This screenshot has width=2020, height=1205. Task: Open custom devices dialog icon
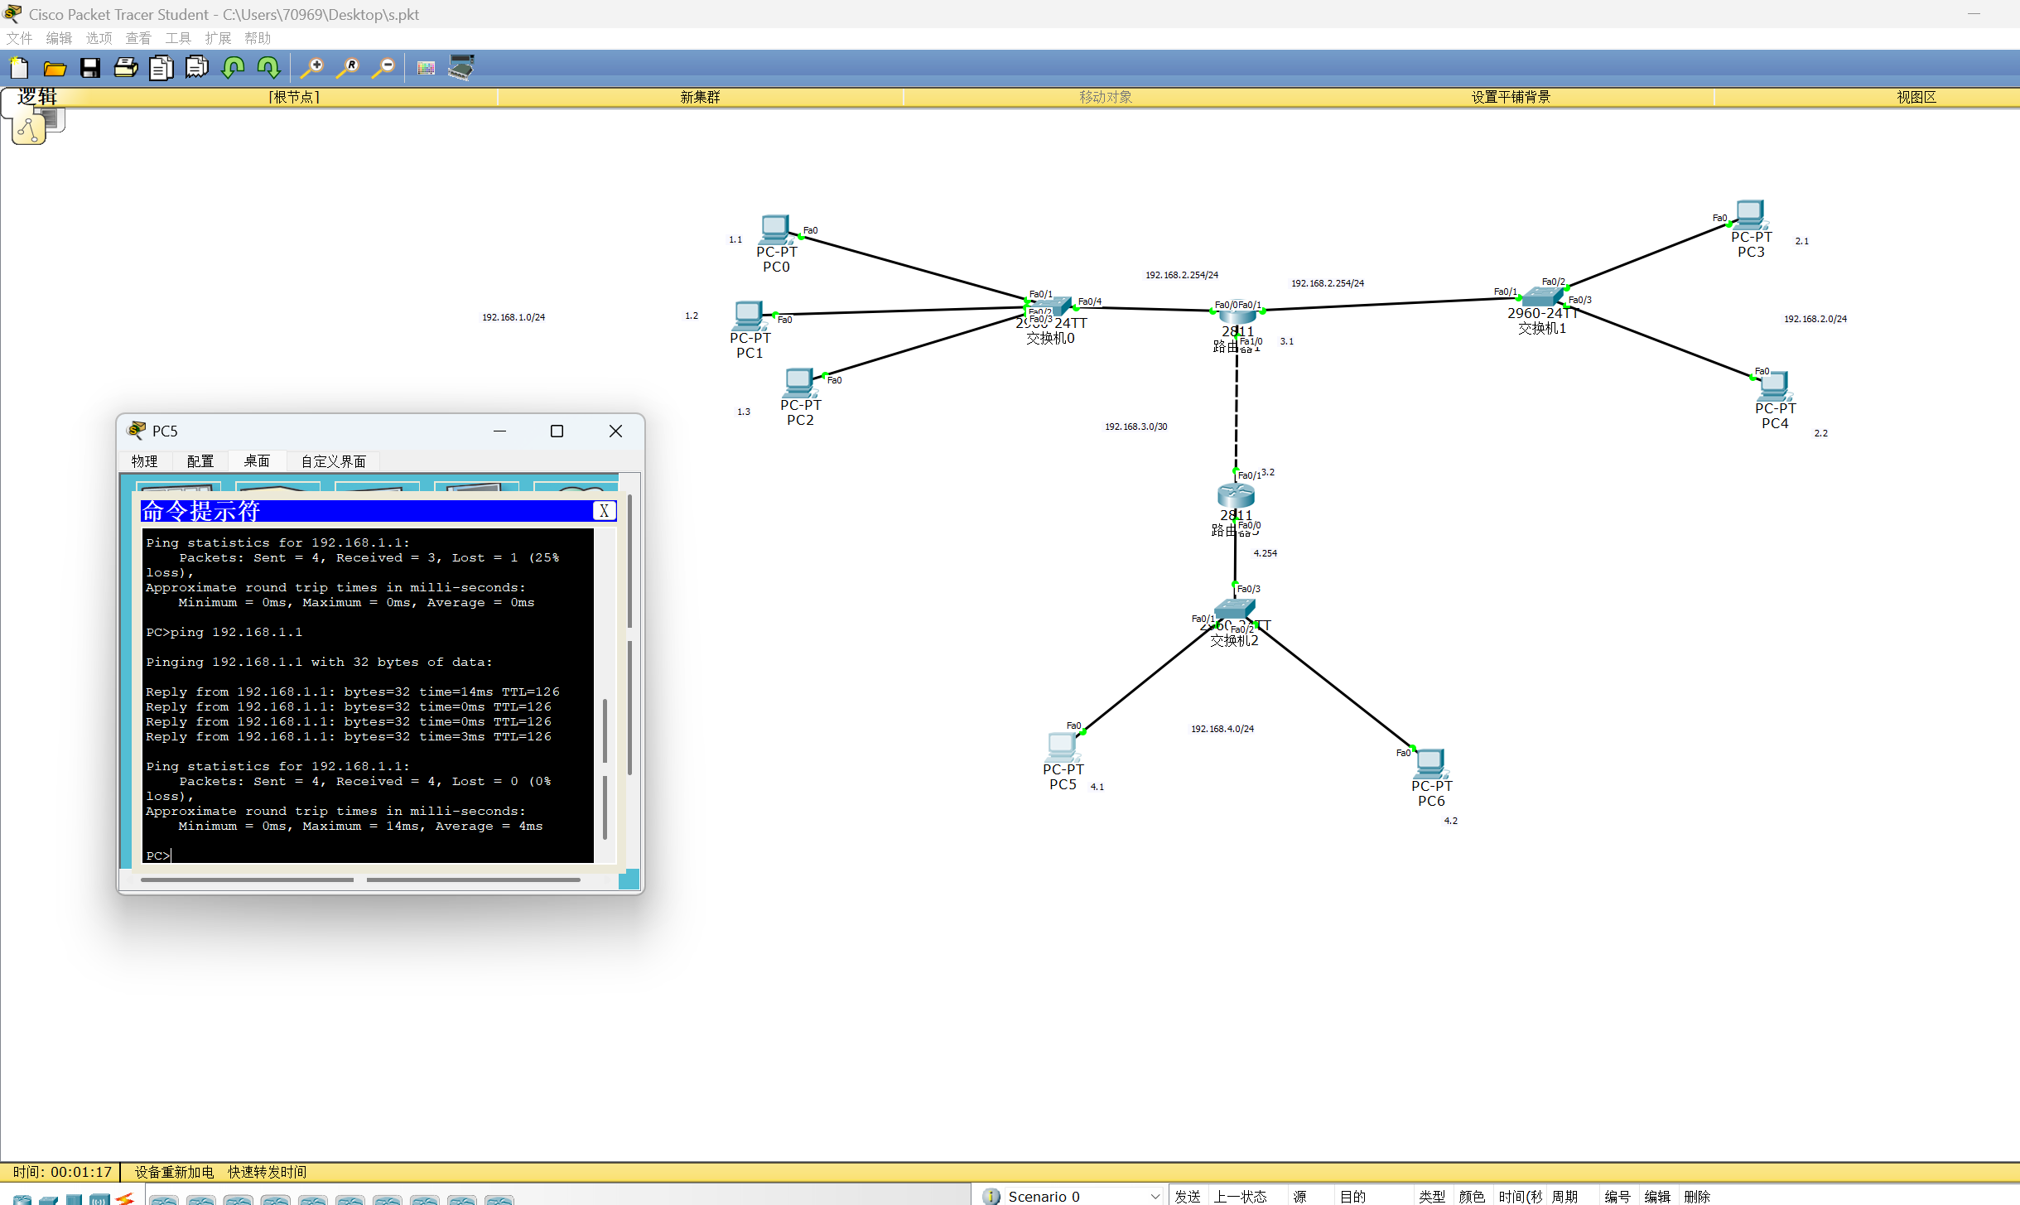[461, 68]
